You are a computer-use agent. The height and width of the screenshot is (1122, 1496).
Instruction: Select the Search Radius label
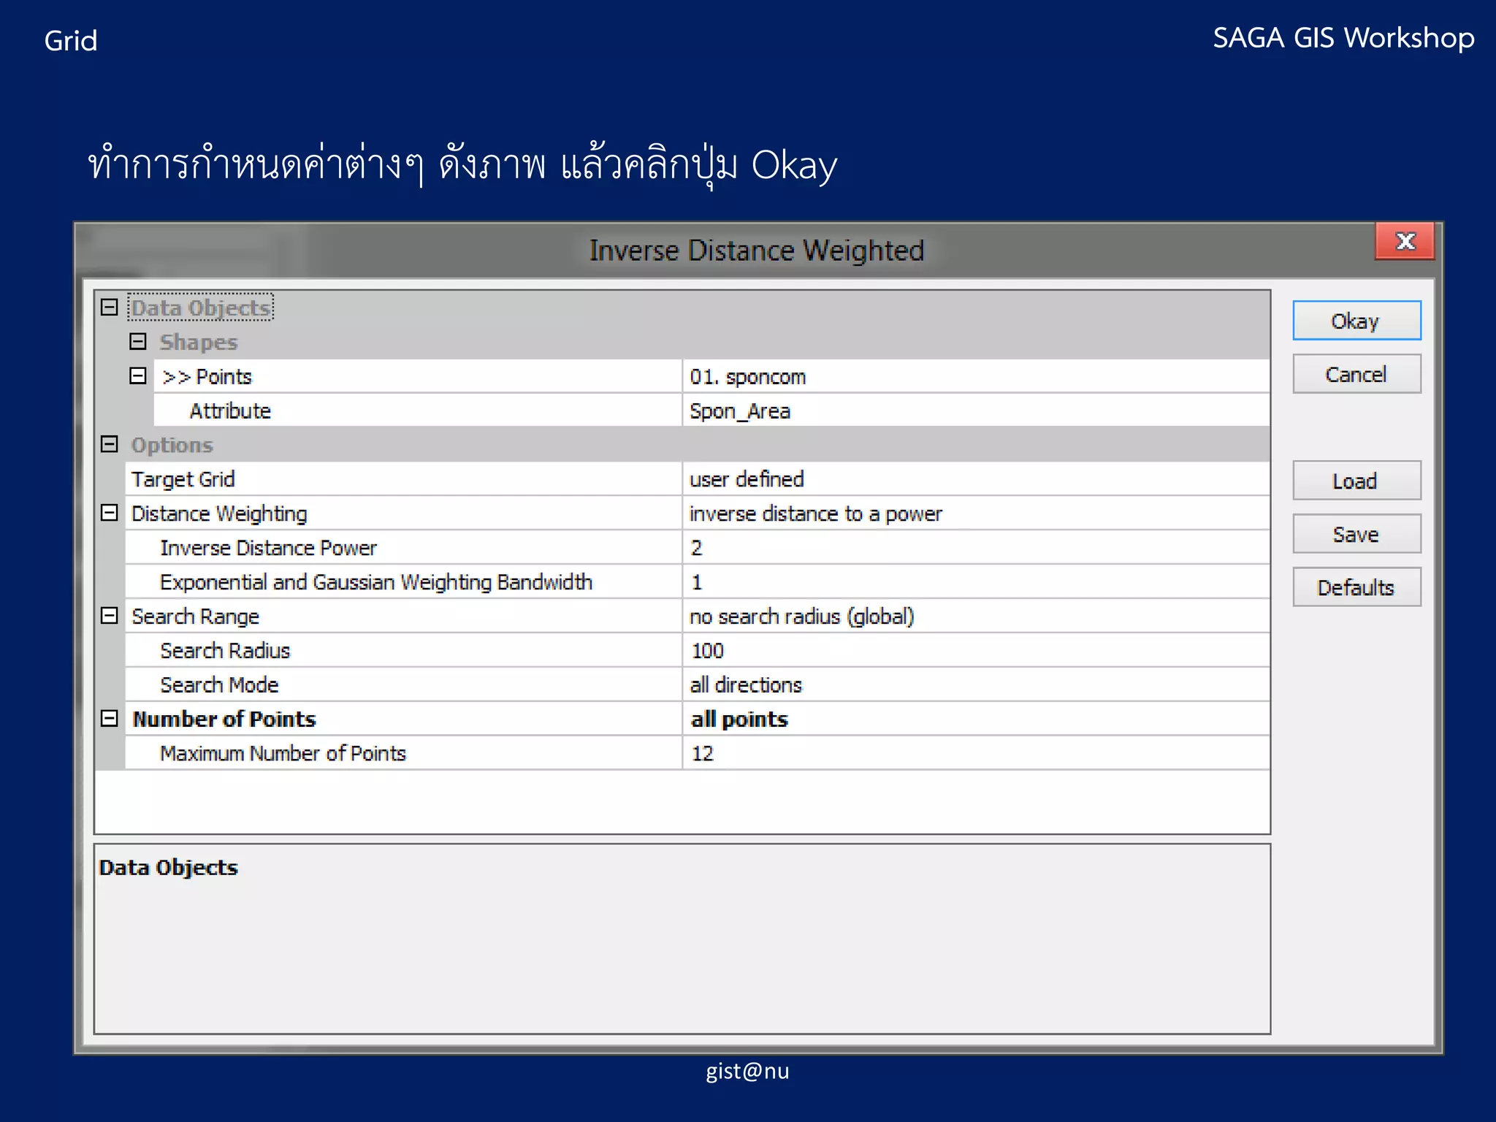(x=225, y=650)
